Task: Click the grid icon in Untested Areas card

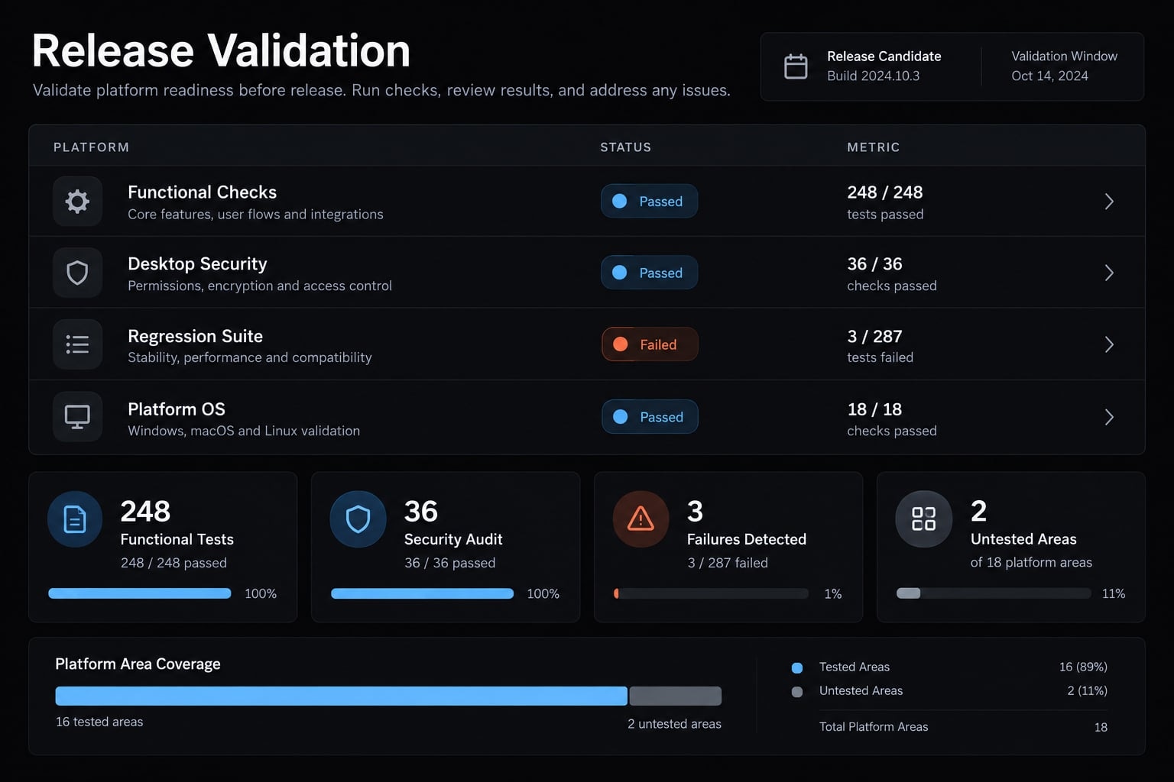Action: [923, 519]
